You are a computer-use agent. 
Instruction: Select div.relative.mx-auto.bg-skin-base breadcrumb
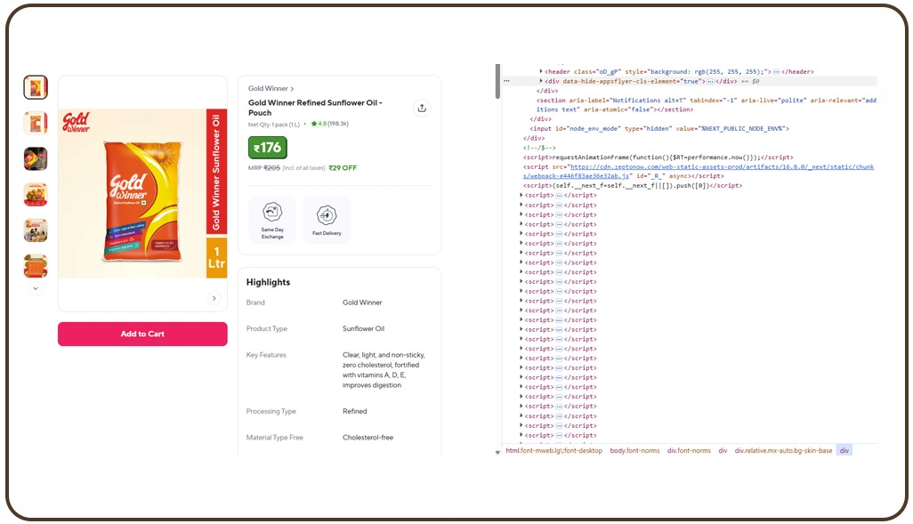coord(783,451)
